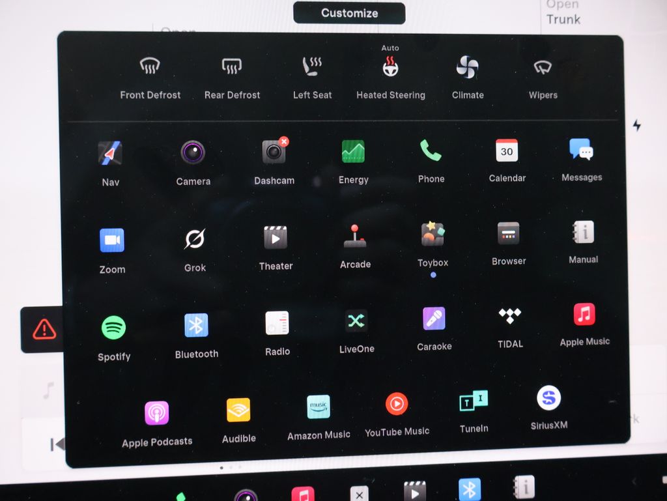Open the Wipers control
The width and height of the screenshot is (667, 501).
pyautogui.click(x=543, y=67)
